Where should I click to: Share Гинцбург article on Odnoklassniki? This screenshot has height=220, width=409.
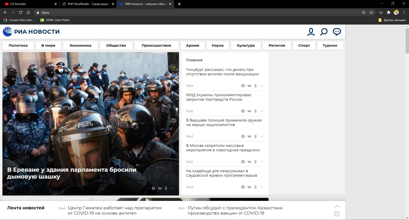point(255,86)
